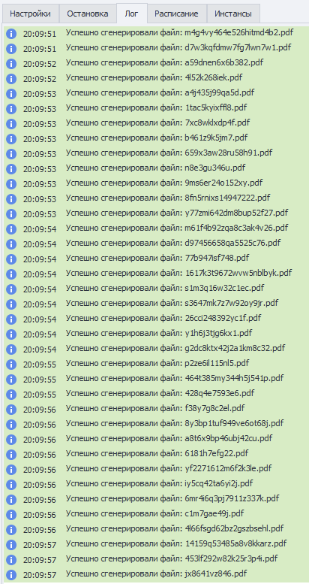Select log line 453lf292w82k25r3p4i.pdf
This screenshot has height=584, width=309.
click(154, 559)
